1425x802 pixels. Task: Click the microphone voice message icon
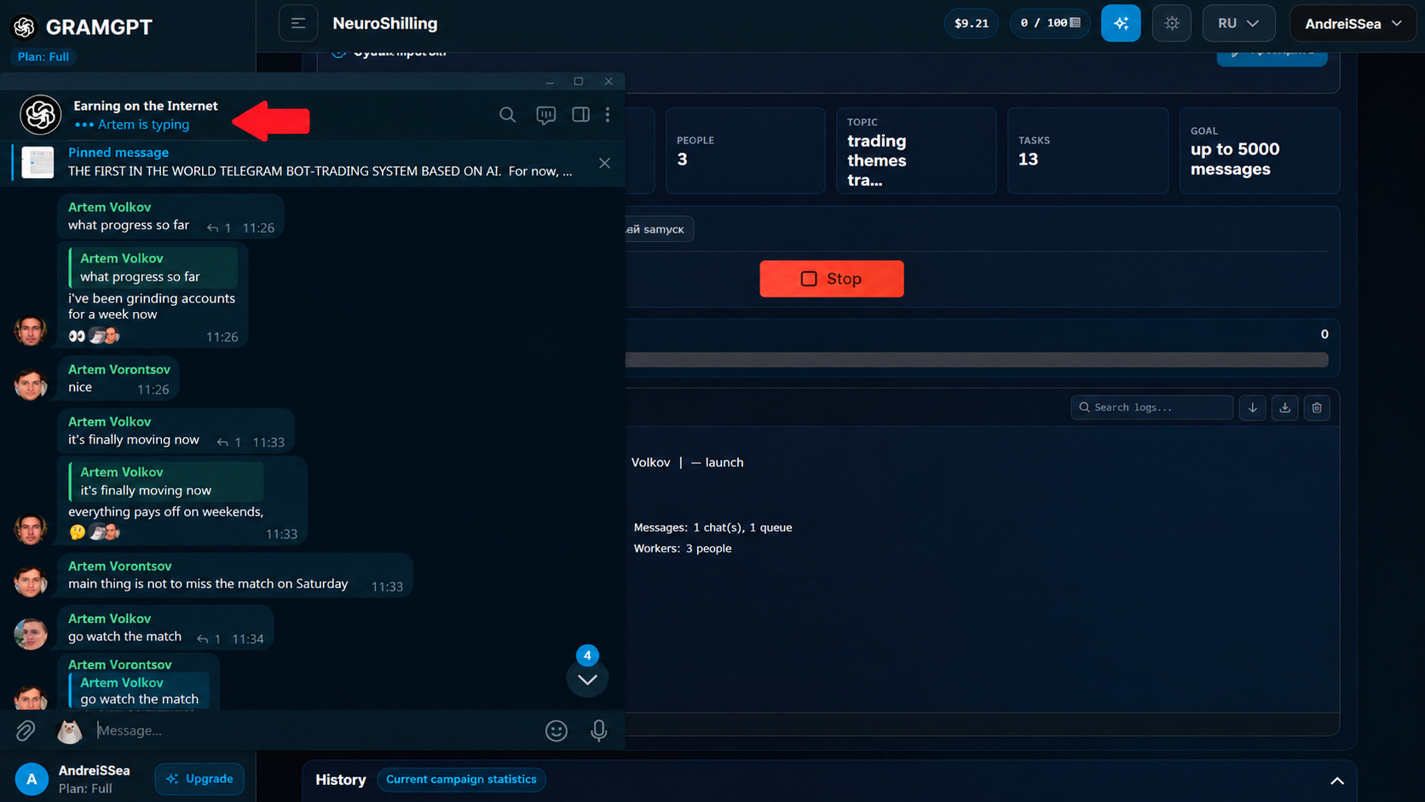click(599, 730)
